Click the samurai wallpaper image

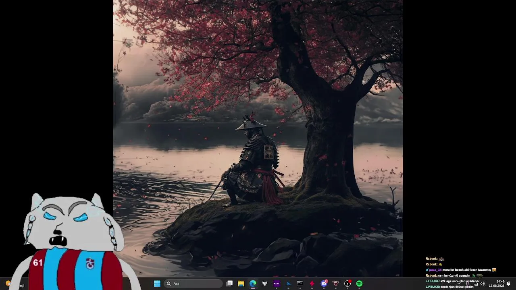click(x=258, y=138)
